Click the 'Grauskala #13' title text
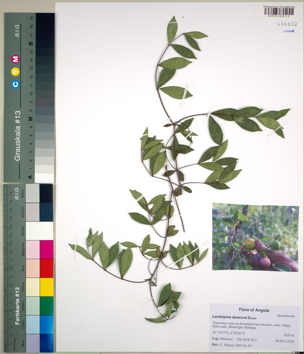The width and height of the screenshot is (304, 354). [17, 135]
